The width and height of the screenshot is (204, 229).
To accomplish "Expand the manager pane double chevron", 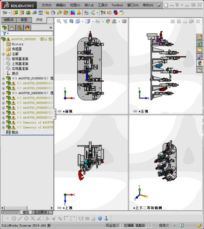I will [x=51, y=28].
